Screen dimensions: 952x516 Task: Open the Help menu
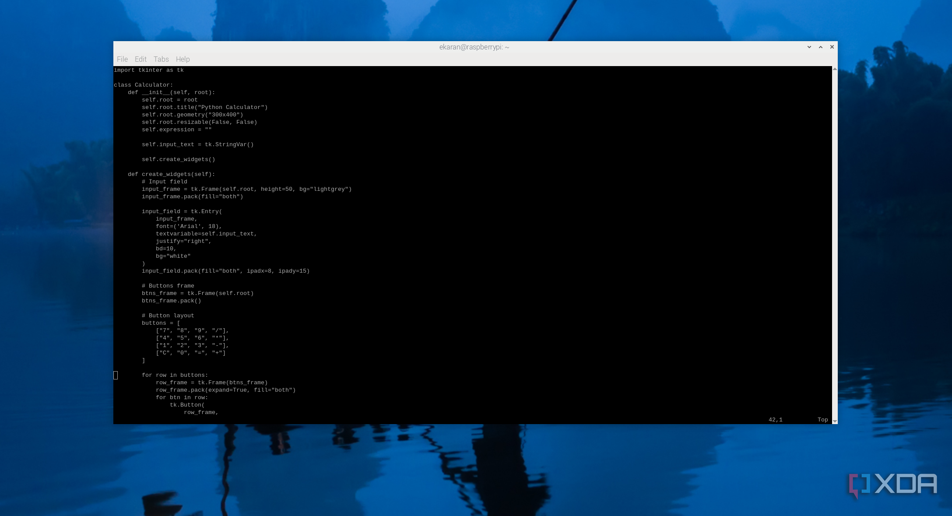[x=183, y=59]
